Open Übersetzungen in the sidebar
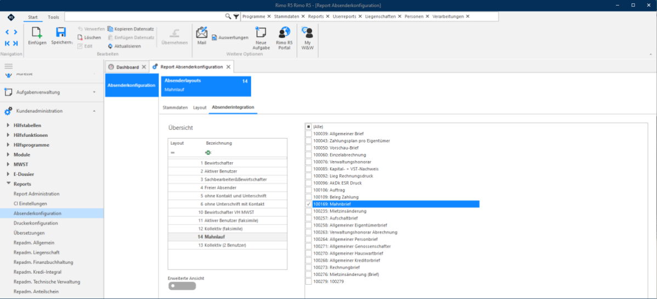Image resolution: width=657 pixels, height=299 pixels. point(29,233)
